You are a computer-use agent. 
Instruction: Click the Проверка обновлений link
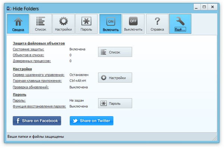31,87
